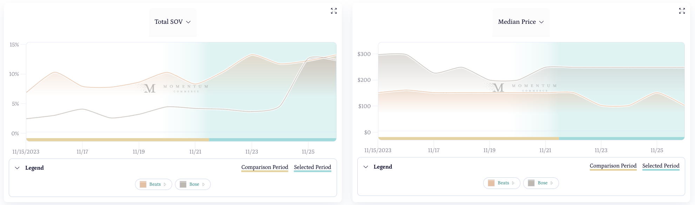The height and width of the screenshot is (205, 695).
Task: Toggle the Bose series label in Total SOV legend
Action: pyautogui.click(x=194, y=184)
